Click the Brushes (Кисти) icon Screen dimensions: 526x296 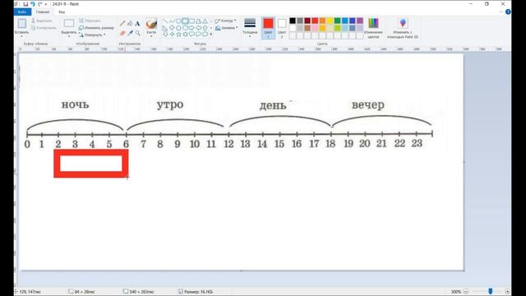(x=151, y=24)
